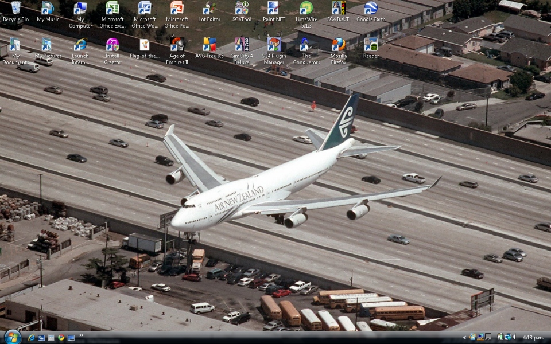
Task: Launch Google Chrome from Quick Launch
Action: [61, 337]
